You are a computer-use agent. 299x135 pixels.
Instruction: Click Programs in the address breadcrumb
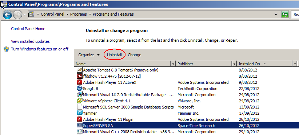[78, 14]
